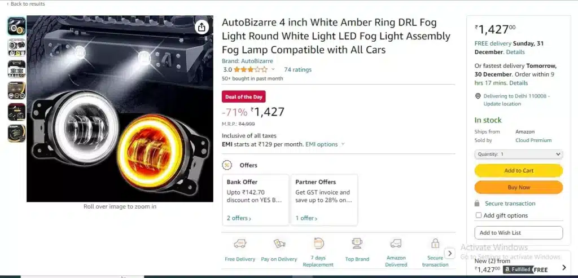Click the Free Delivery truck icon
This screenshot has width=578, height=278.
pyautogui.click(x=240, y=244)
